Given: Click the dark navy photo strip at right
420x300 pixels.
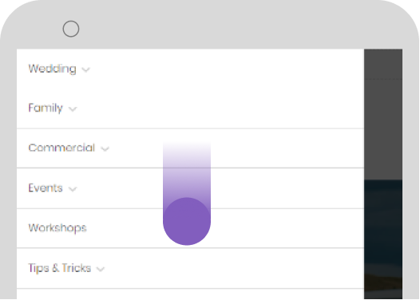Looking at the screenshot, I should (383, 239).
